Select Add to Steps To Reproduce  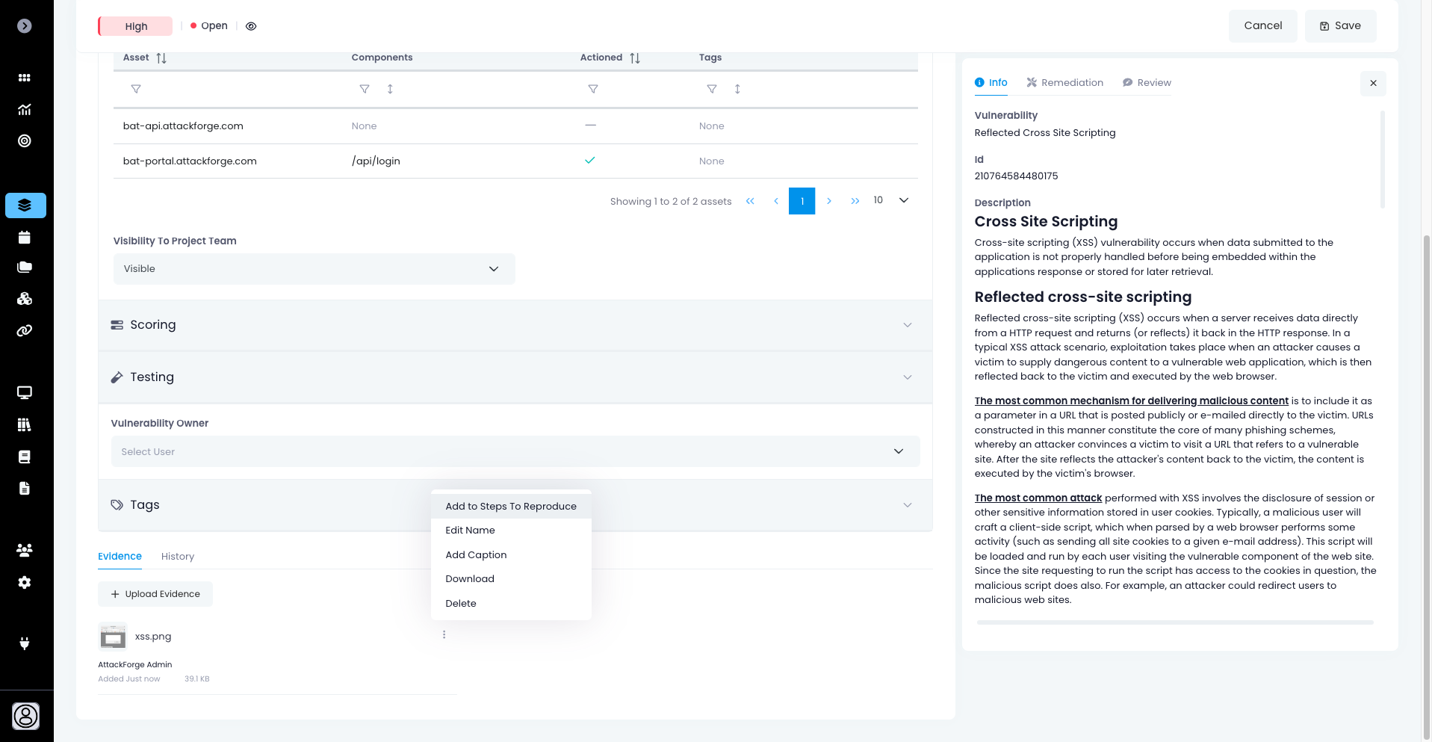point(511,506)
